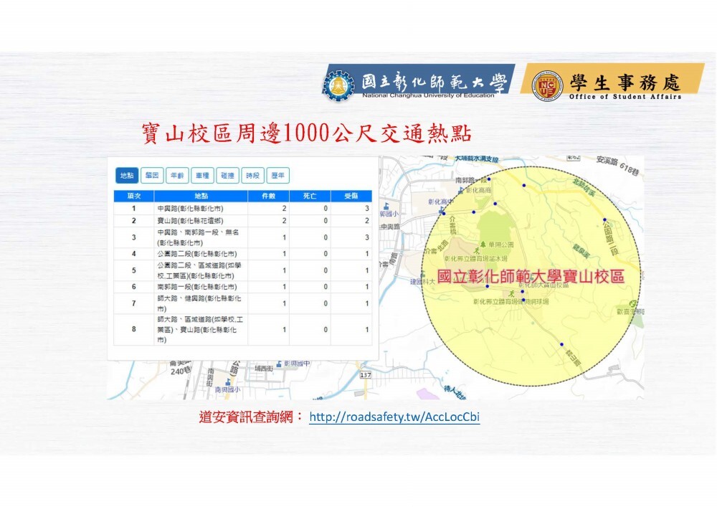Image resolution: width=717 pixels, height=507 pixels.
Task: Open the 年齡 tab
Action: [177, 176]
